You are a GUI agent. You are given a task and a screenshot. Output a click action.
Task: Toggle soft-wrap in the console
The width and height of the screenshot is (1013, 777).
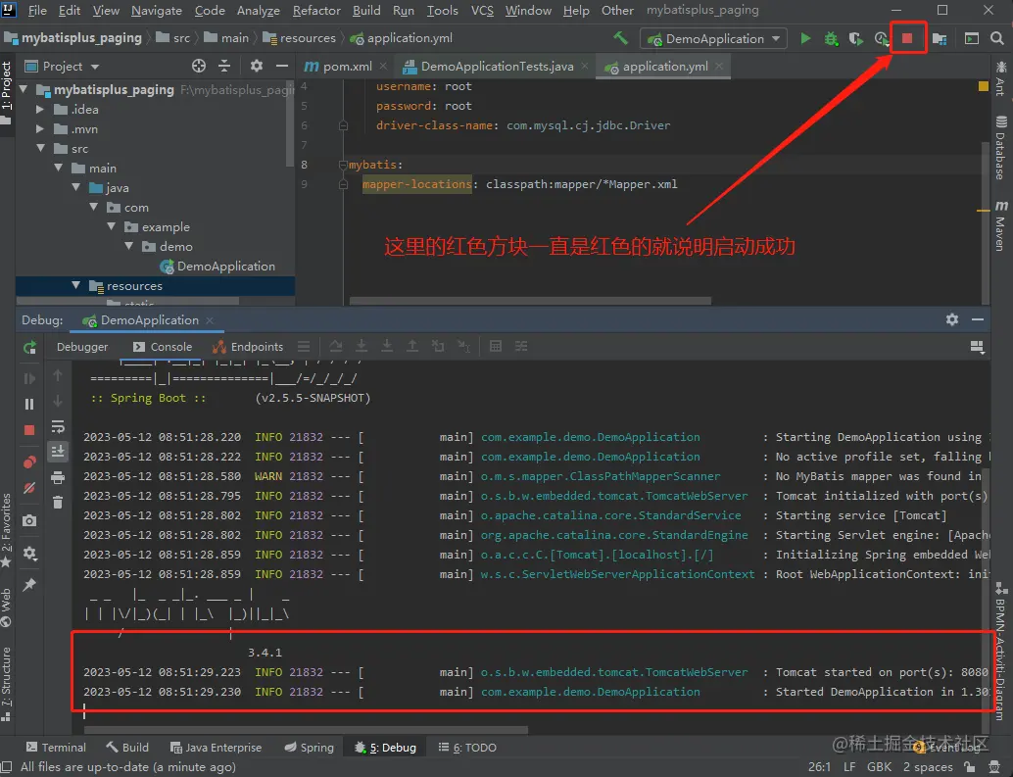(58, 426)
